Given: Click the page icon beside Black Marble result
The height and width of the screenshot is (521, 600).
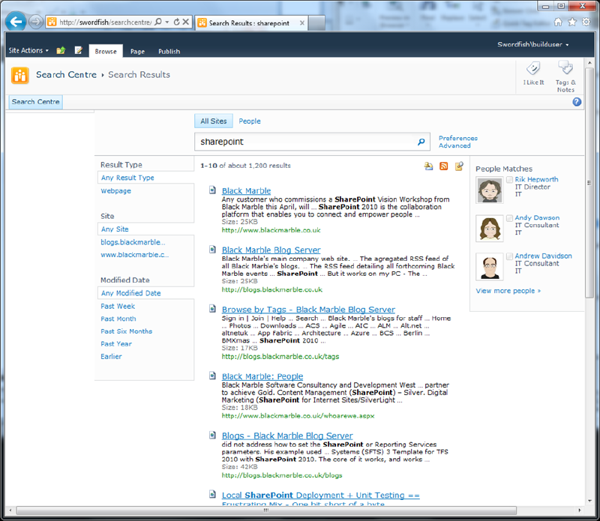Looking at the screenshot, I should (212, 190).
